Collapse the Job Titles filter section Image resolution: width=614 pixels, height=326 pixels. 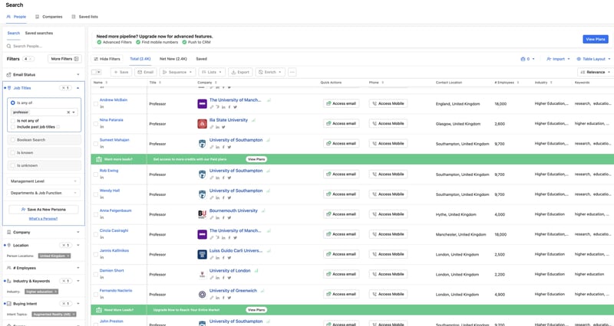(x=78, y=88)
